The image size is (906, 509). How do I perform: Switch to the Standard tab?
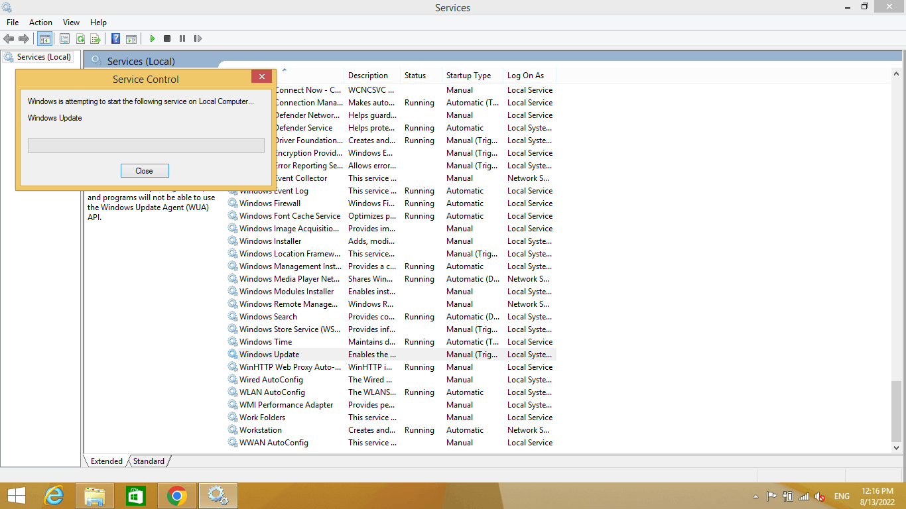coord(149,461)
